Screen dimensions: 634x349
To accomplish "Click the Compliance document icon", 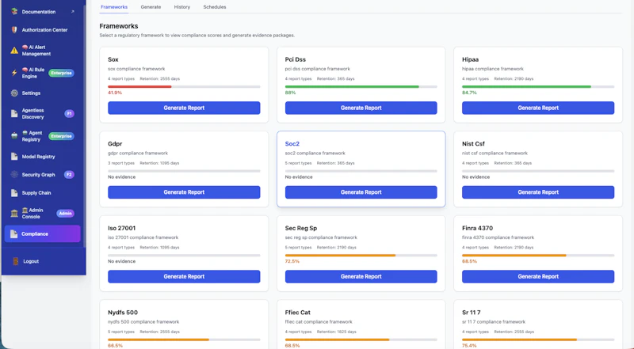I will pos(13,234).
